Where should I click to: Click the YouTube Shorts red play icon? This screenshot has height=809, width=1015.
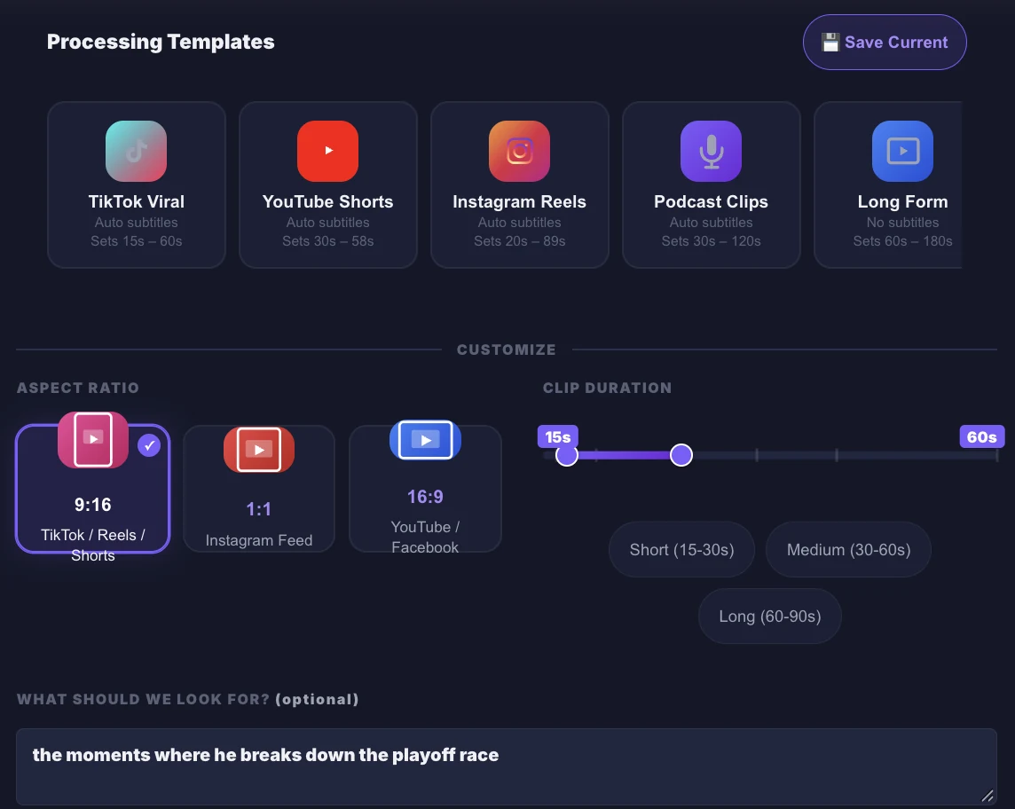[327, 151]
